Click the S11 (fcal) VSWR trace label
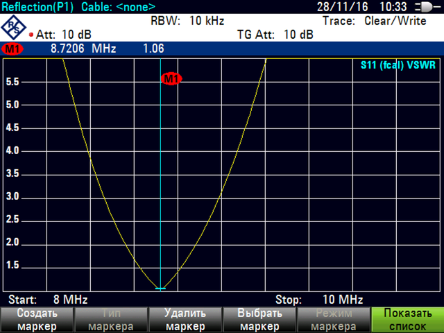Image resolution: width=444 pixels, height=333 pixels. pos(398,65)
